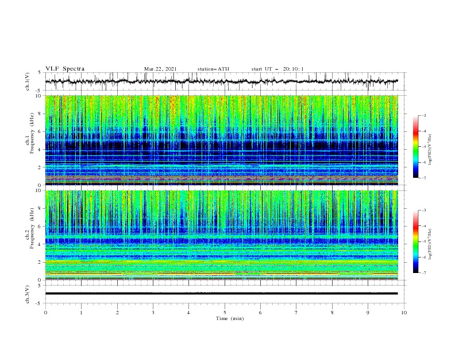Click the ch.2 PSD color scale bar
455x351 pixels.
(x=415, y=241)
